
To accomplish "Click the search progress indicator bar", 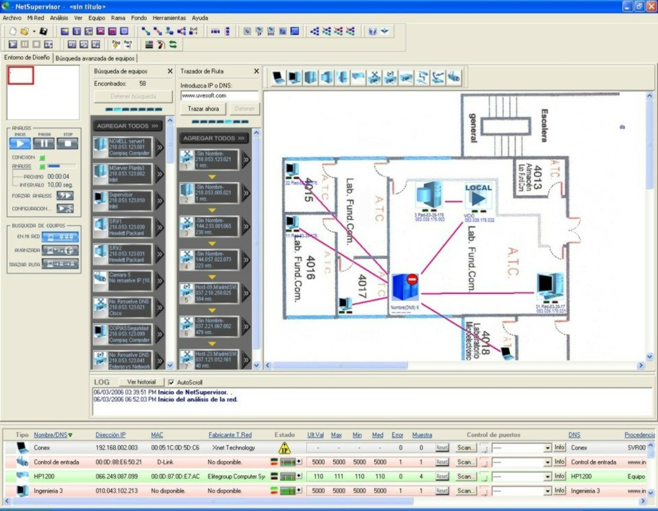I will [x=134, y=109].
